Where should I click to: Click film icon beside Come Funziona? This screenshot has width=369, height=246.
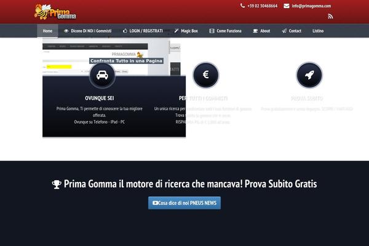212,31
